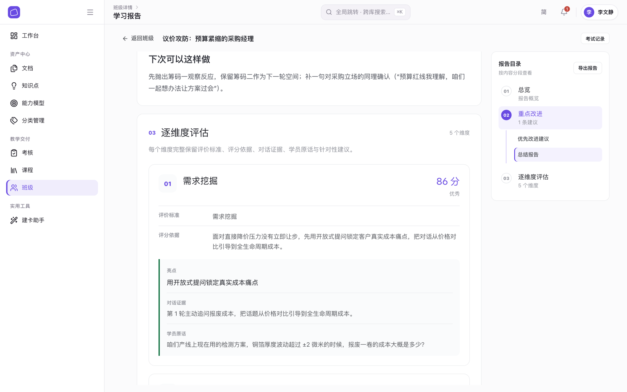
Task: Open the 能力模型 target icon
Action: tap(14, 103)
